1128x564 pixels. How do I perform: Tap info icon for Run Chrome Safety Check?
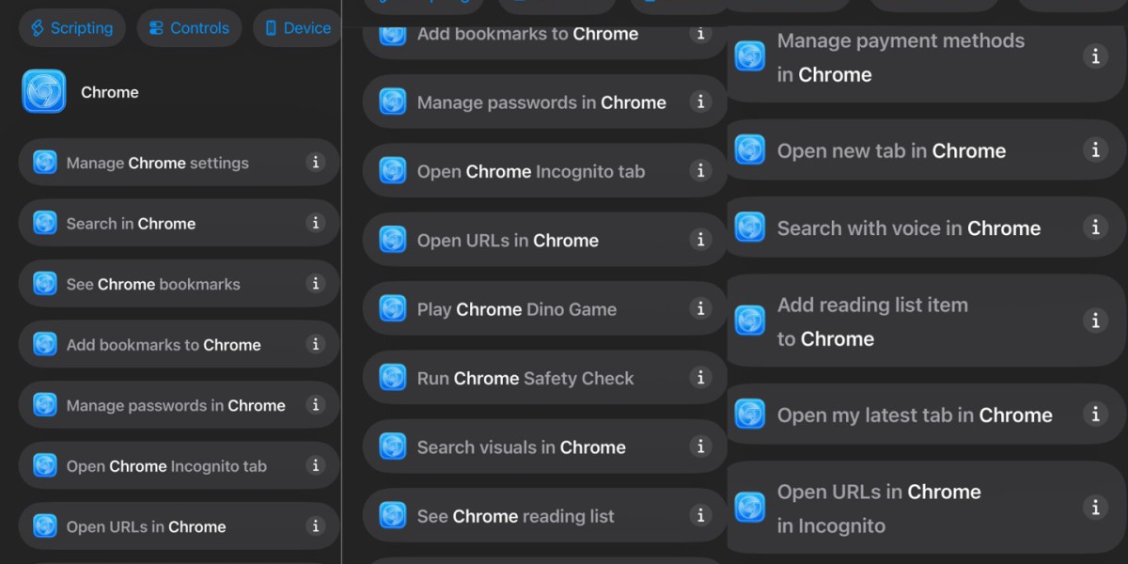700,378
